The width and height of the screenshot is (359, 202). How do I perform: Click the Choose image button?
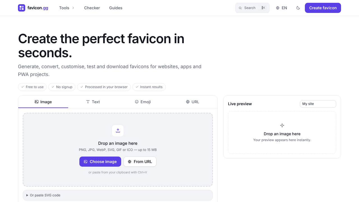click(100, 162)
